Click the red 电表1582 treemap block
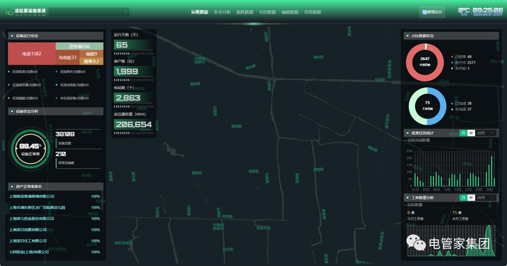507x266 pixels. (x=31, y=54)
